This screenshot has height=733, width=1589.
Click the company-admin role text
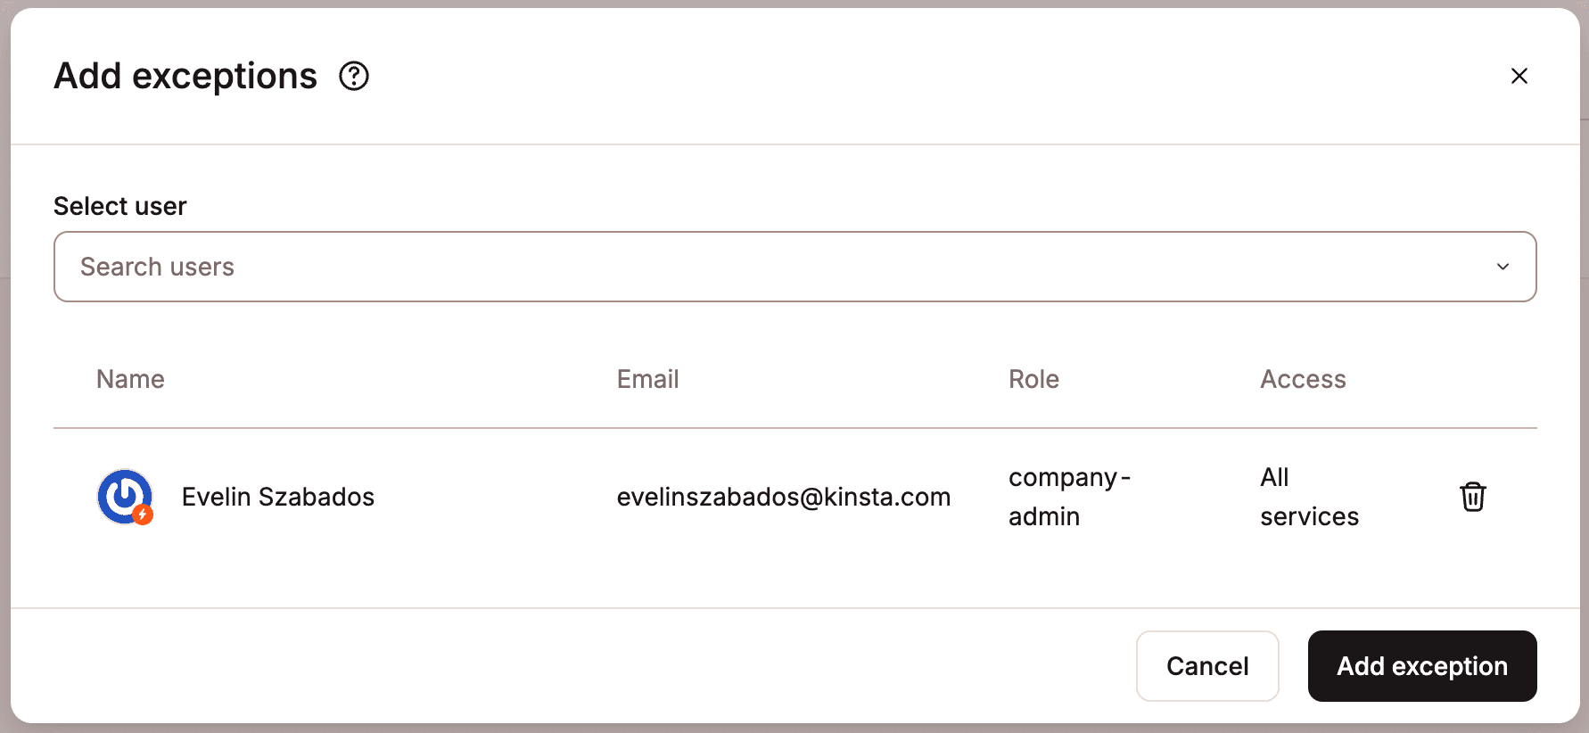[1068, 497]
